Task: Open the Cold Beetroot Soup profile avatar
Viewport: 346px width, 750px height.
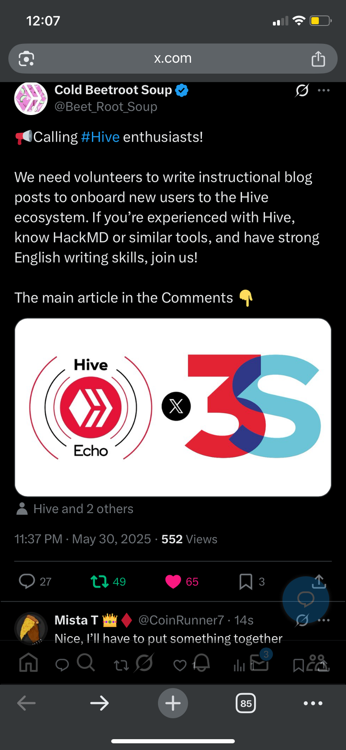Action: click(31, 98)
